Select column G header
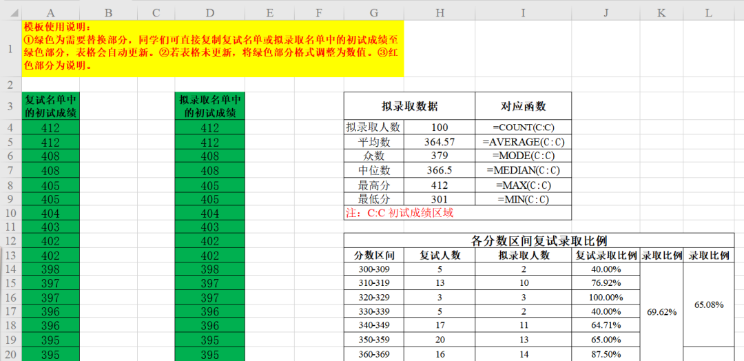The image size is (744, 361). point(374,13)
